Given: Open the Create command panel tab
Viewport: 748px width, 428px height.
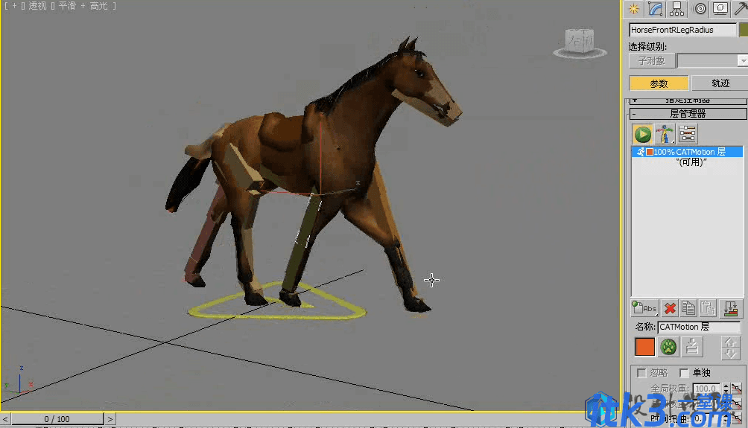Looking at the screenshot, I should tap(634, 9).
